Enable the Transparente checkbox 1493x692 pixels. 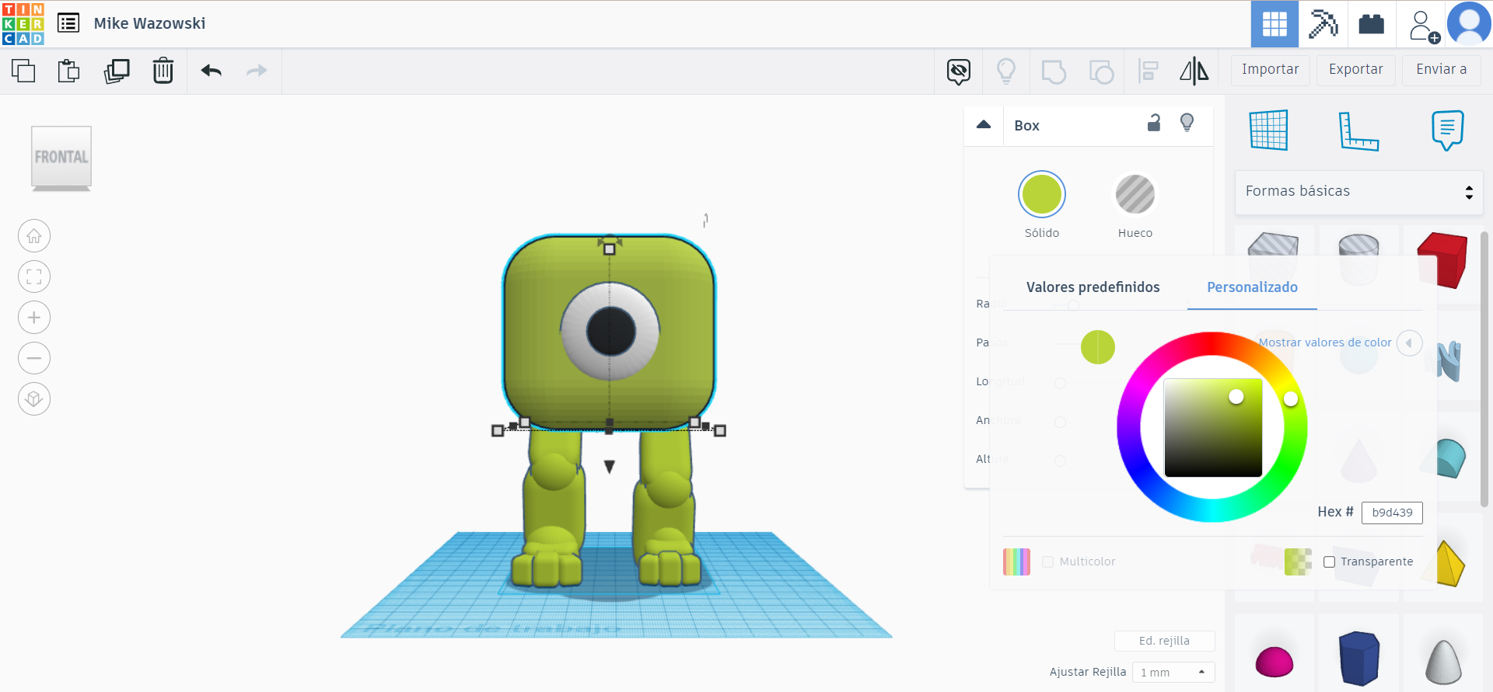click(x=1329, y=562)
